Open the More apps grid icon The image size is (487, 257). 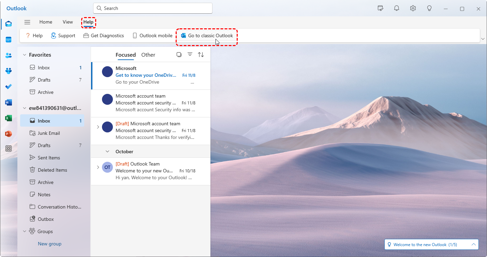point(9,148)
